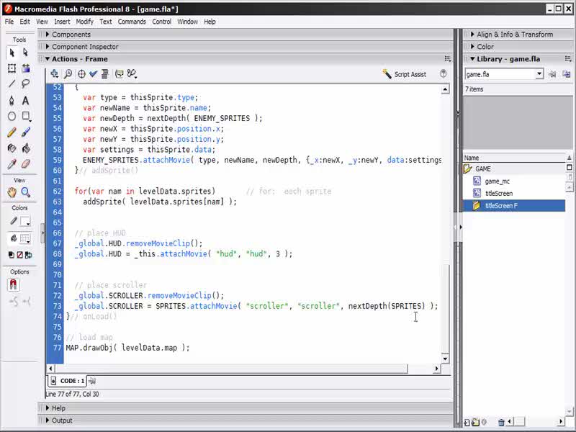Select the game_mc library item

497,181
